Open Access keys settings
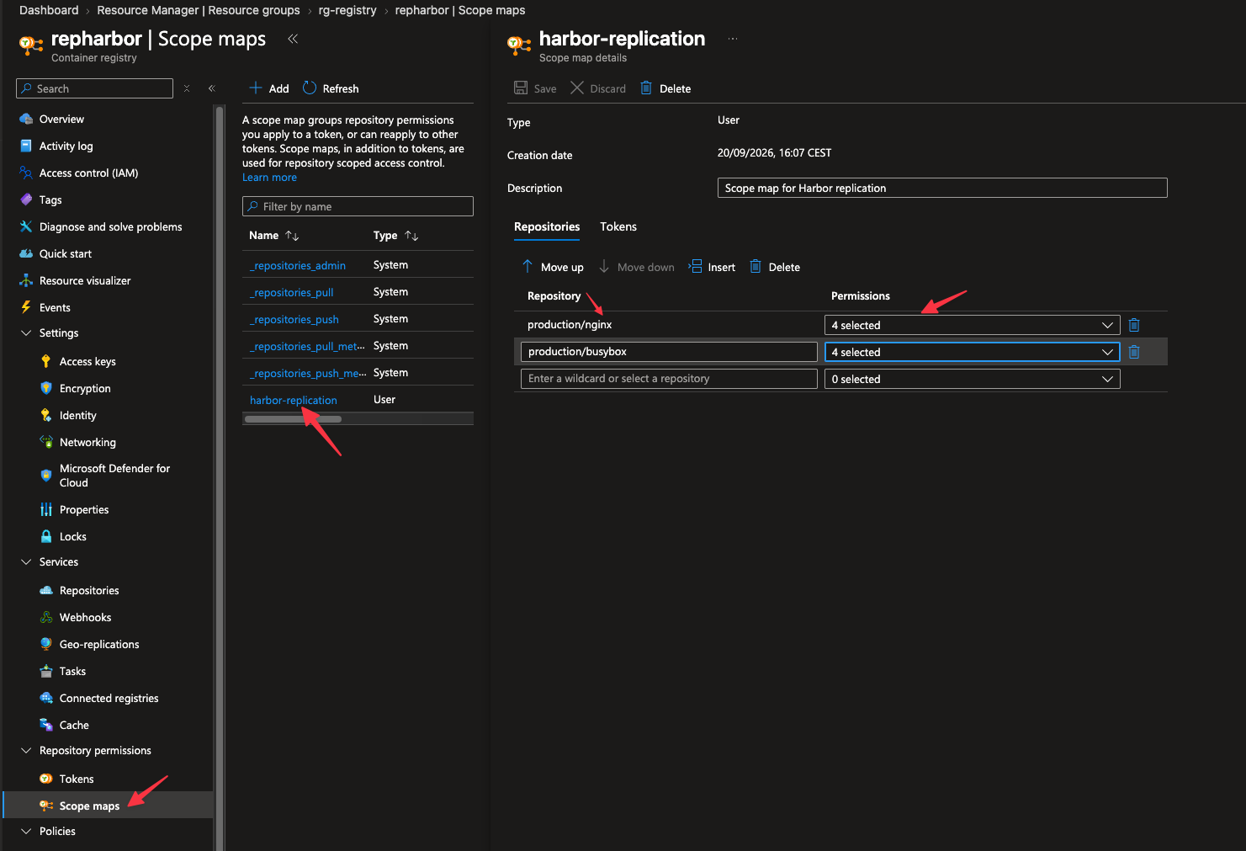 tap(87, 361)
